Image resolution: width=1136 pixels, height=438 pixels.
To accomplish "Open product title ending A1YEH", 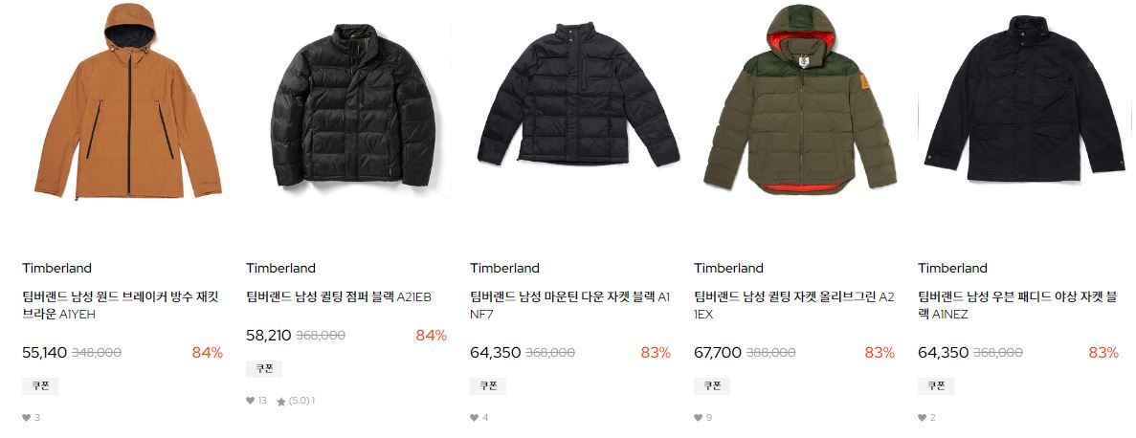I will pos(121,305).
